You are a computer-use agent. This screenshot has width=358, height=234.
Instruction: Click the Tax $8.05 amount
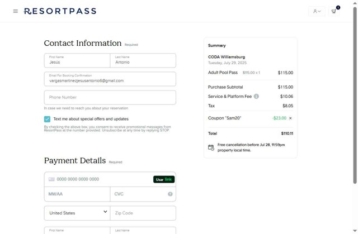tap(288, 106)
